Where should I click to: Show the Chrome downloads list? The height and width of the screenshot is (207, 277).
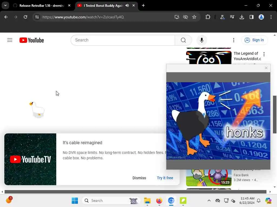tap(242, 17)
